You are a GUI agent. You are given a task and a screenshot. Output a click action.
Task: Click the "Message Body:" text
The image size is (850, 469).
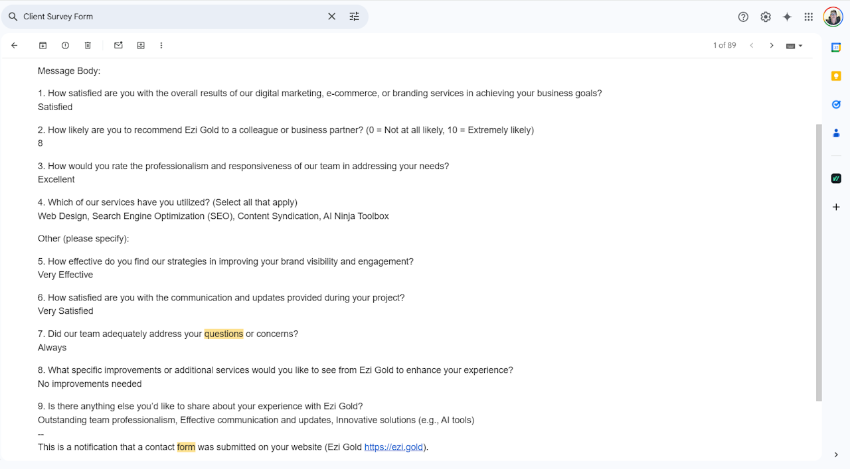point(69,71)
